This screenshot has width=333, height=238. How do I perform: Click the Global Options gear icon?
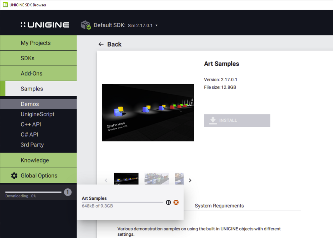[x=14, y=176]
